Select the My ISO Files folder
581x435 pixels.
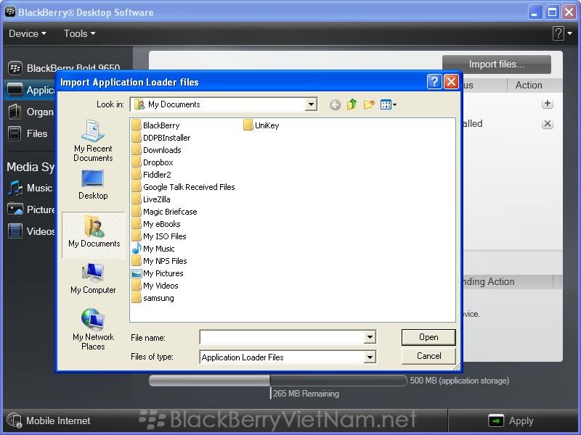point(159,236)
